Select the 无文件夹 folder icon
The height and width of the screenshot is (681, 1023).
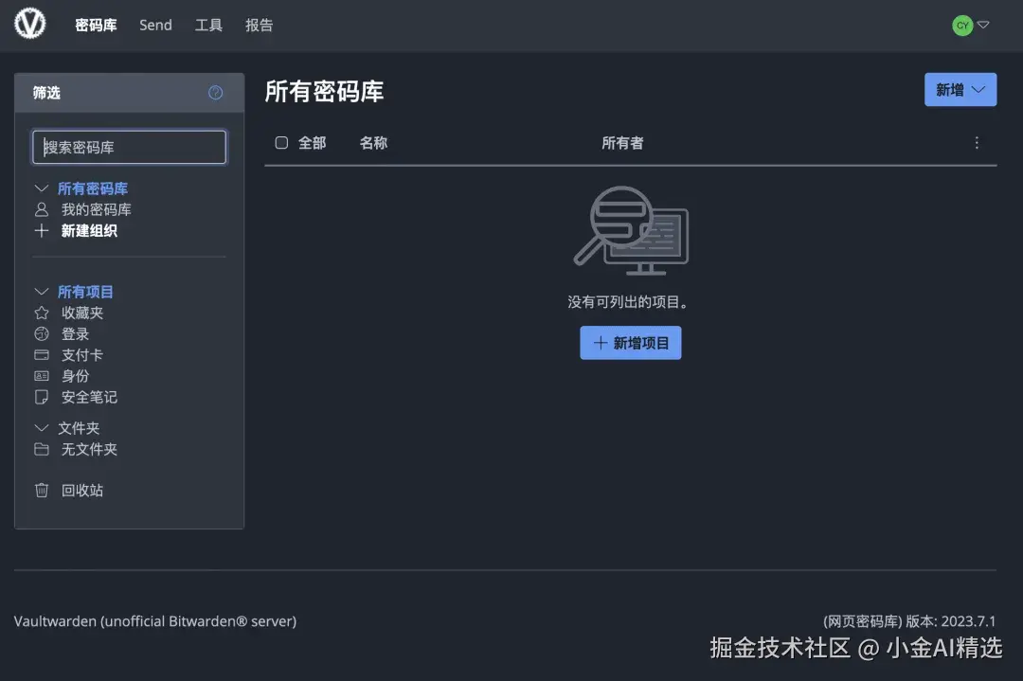tap(42, 449)
